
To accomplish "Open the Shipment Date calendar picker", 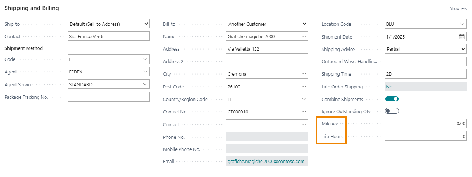I will (x=462, y=37).
